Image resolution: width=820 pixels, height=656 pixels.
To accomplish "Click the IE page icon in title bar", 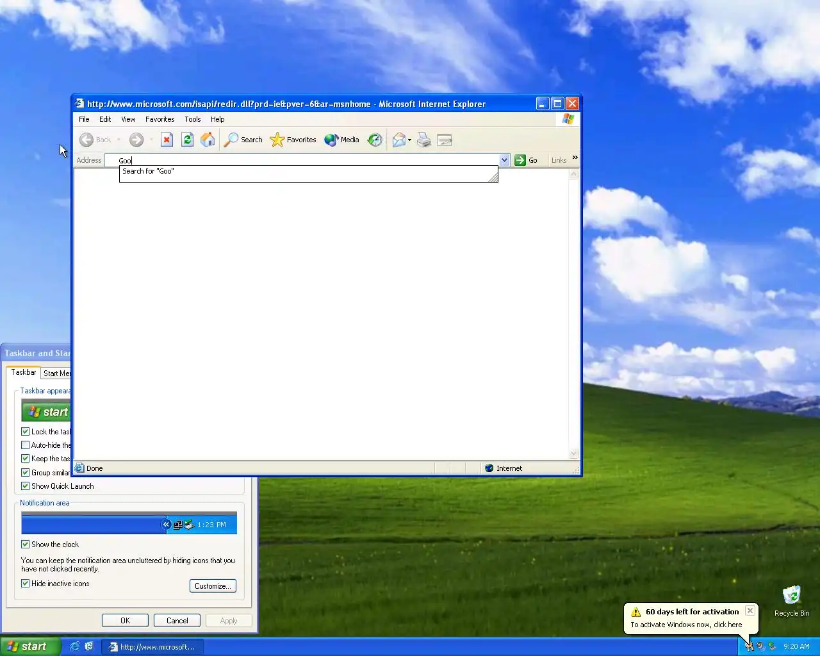I will pyautogui.click(x=79, y=103).
